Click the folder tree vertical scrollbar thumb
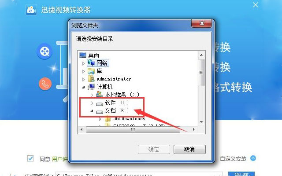Viewport: 282px width, 176px height. [201, 73]
